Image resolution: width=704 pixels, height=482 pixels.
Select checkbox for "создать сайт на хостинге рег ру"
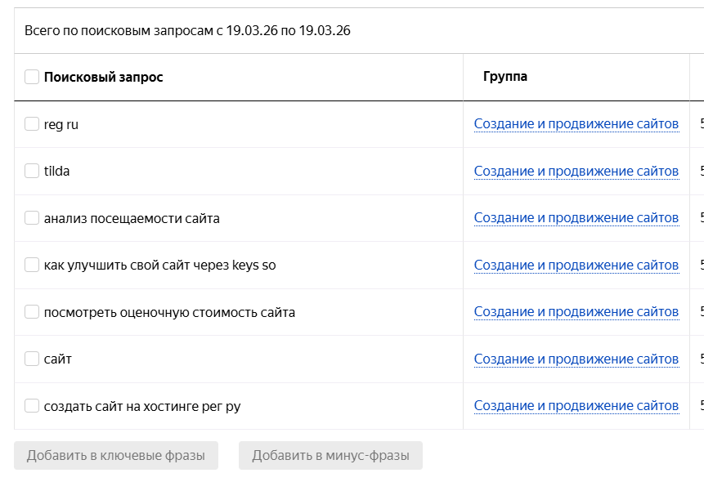click(32, 406)
